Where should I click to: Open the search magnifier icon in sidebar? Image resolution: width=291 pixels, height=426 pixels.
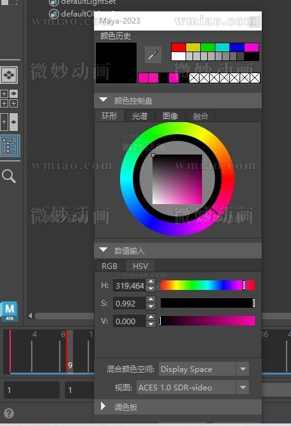click(9, 176)
